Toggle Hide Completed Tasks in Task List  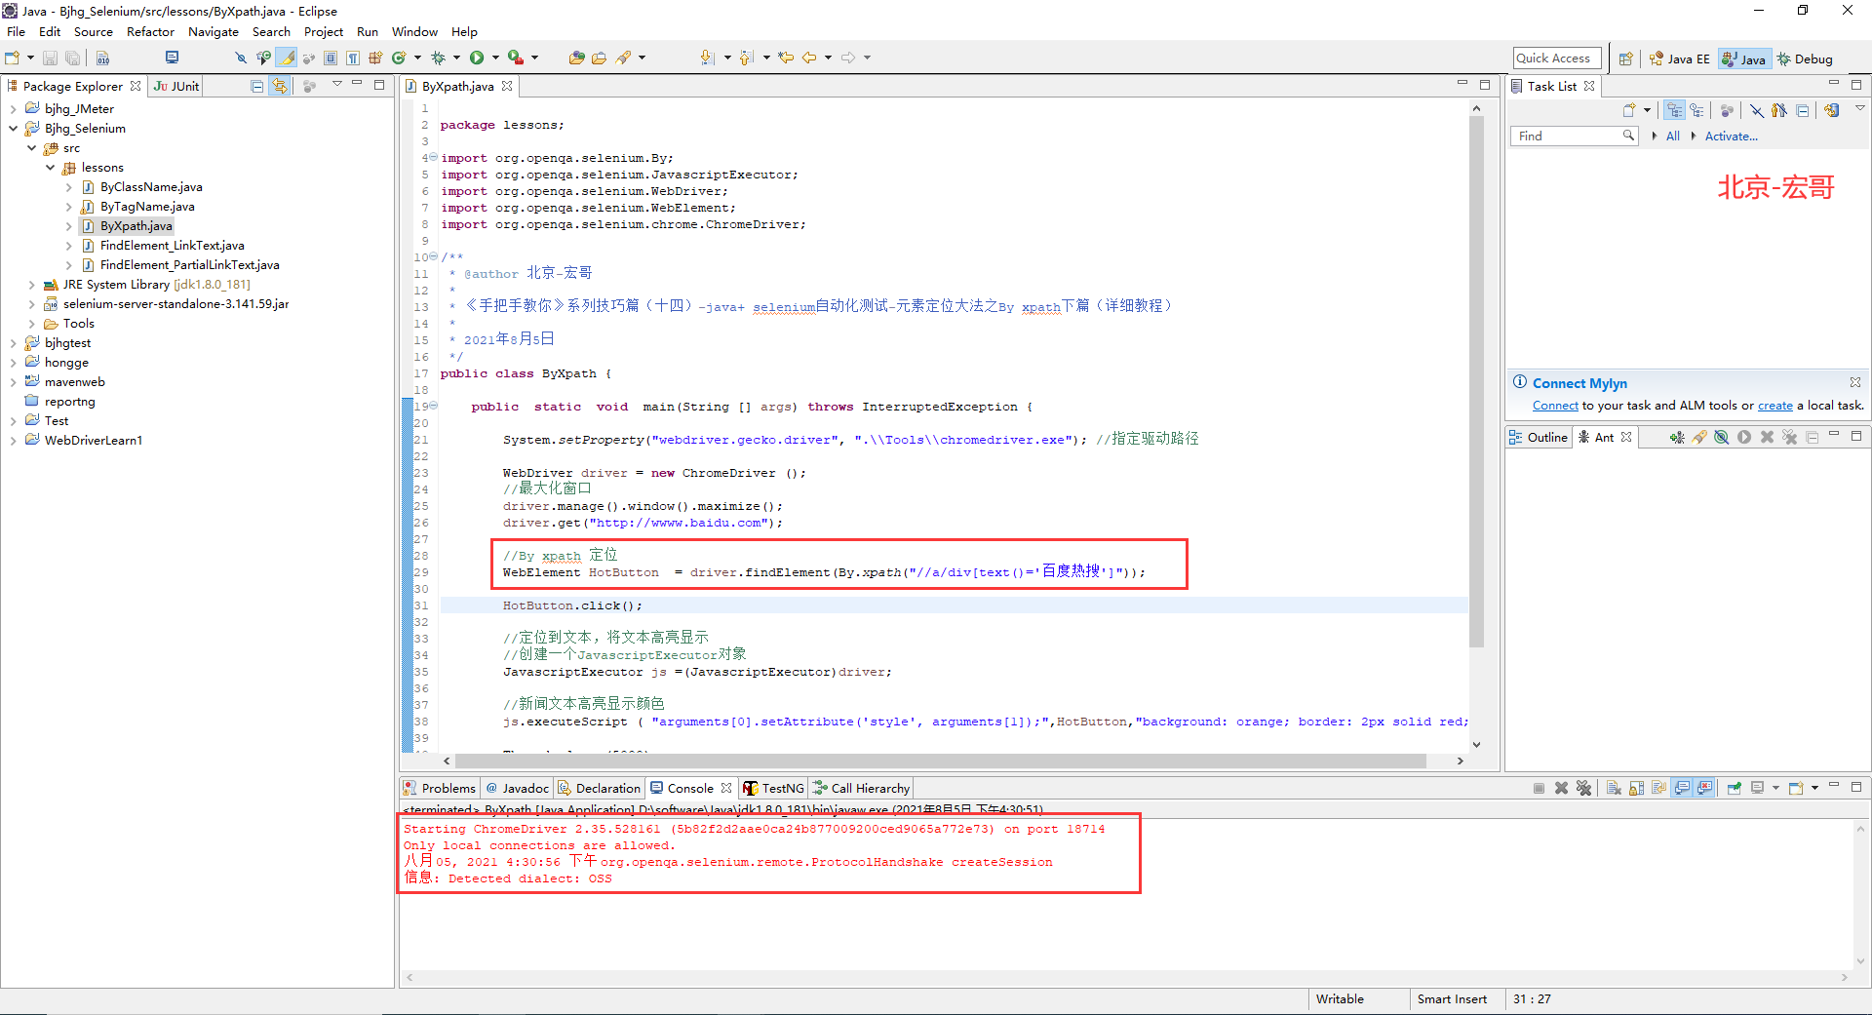point(1757,110)
